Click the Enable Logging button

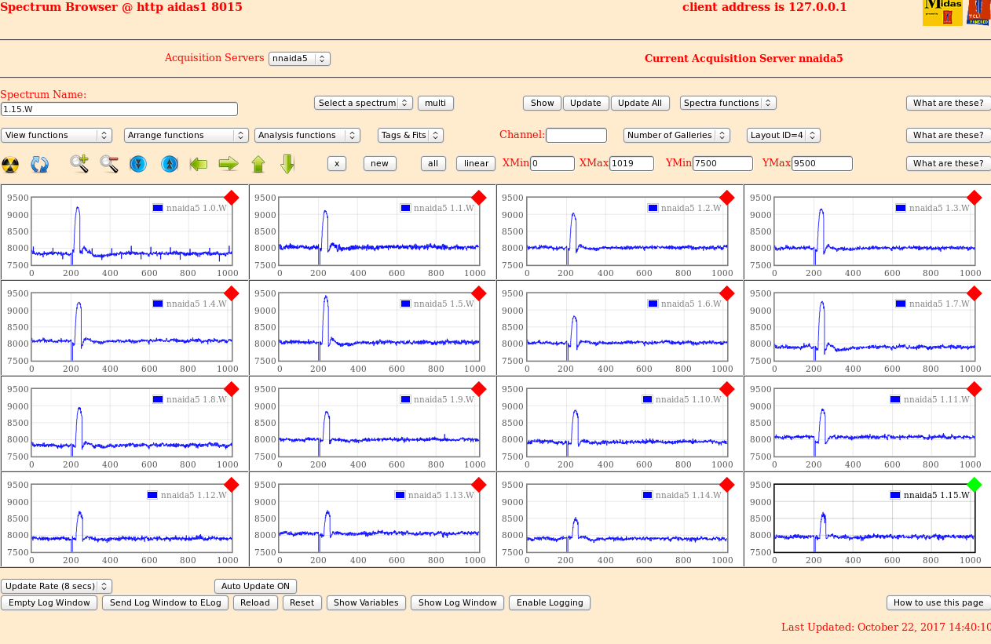pos(550,602)
